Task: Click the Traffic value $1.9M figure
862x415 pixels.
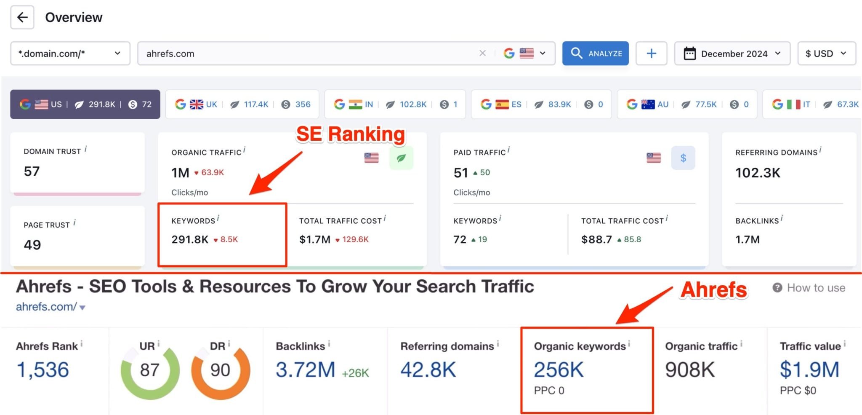Action: pyautogui.click(x=809, y=370)
